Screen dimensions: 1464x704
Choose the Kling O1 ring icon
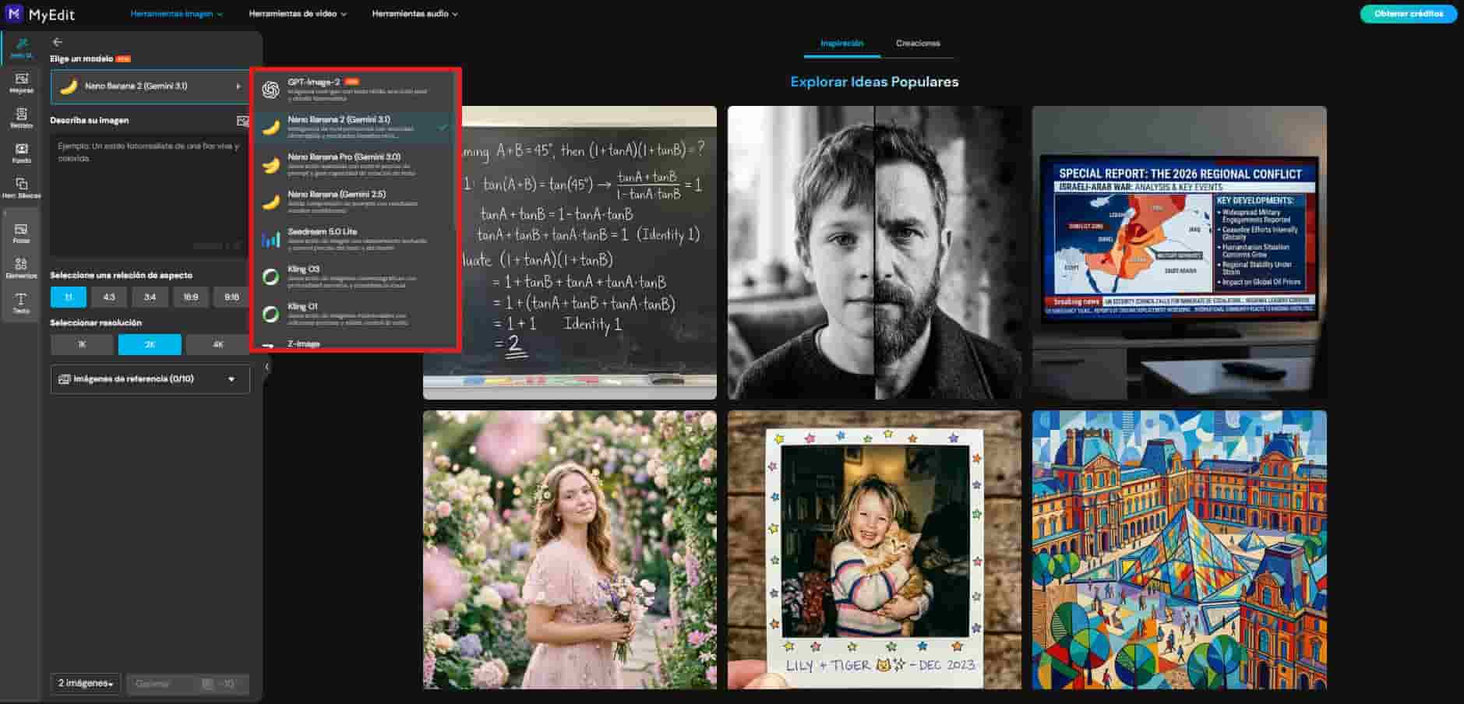click(x=270, y=315)
